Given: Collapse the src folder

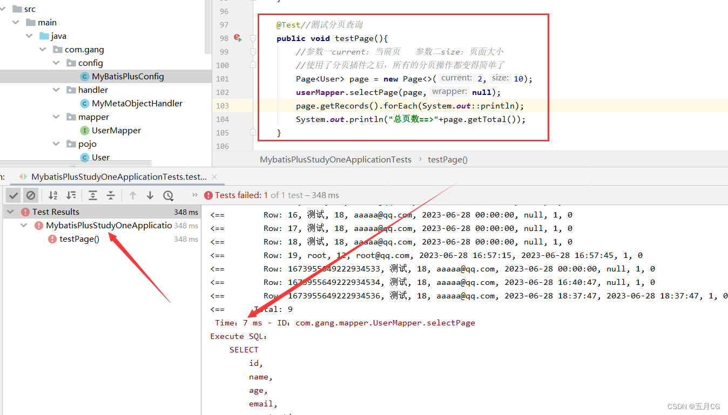Looking at the screenshot, I should (3, 9).
